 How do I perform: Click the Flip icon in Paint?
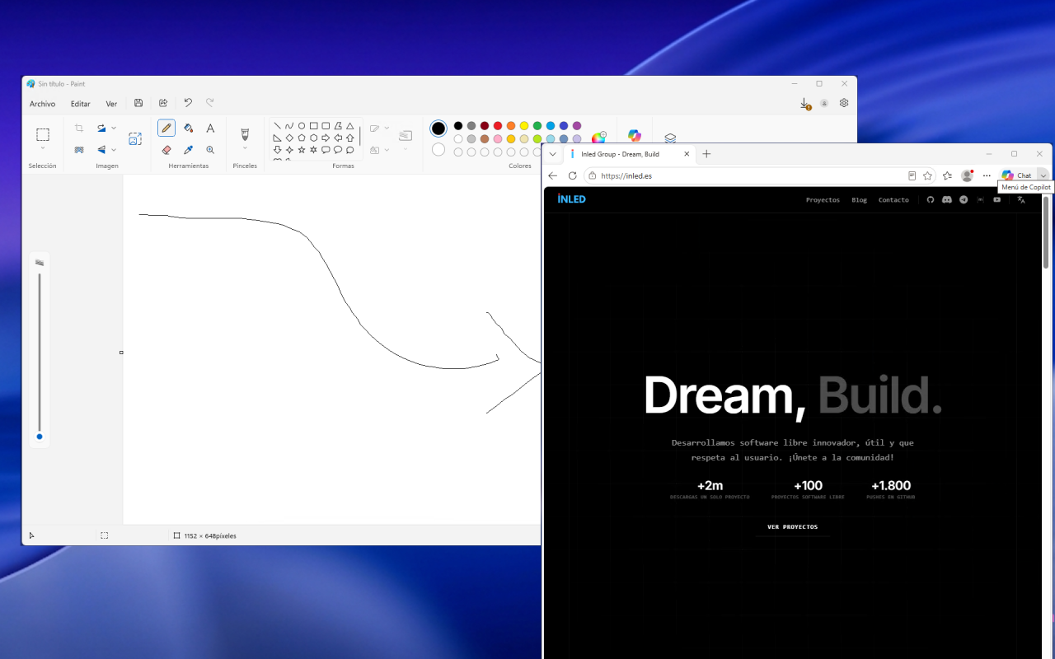101,150
